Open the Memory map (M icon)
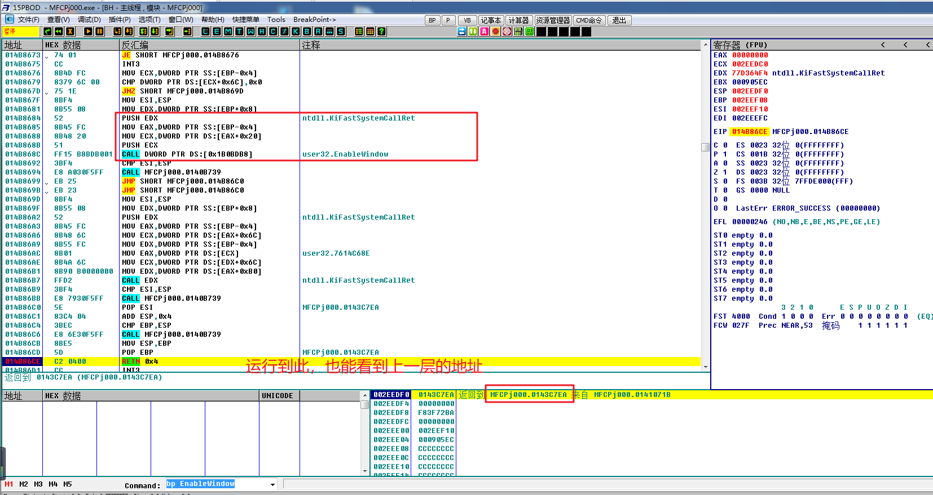Viewport: 933px width, 495px height. pos(228,32)
